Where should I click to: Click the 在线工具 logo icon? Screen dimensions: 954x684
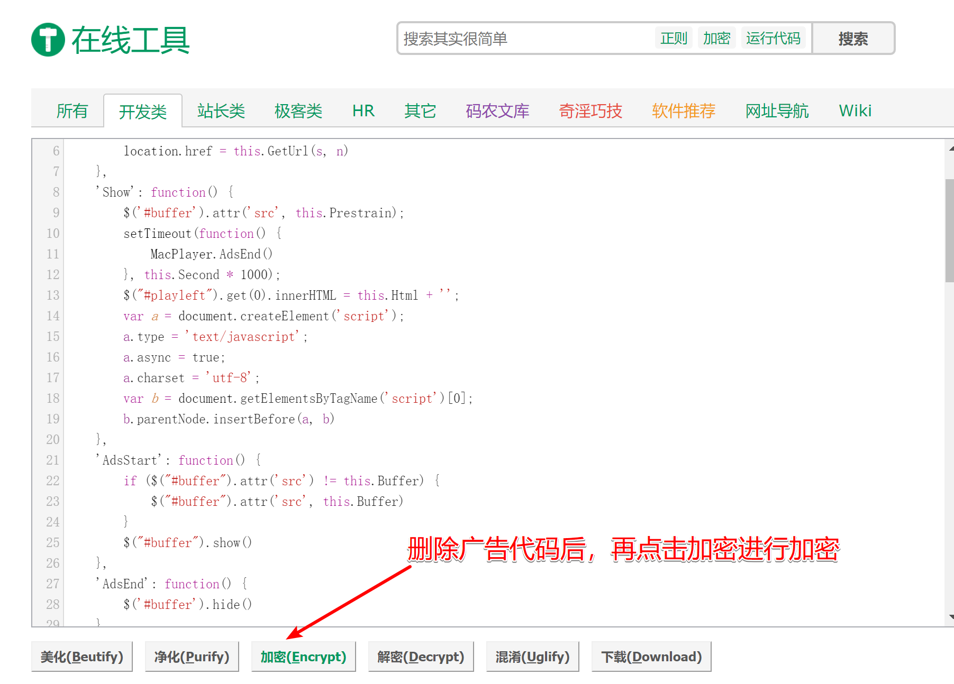click(x=49, y=39)
